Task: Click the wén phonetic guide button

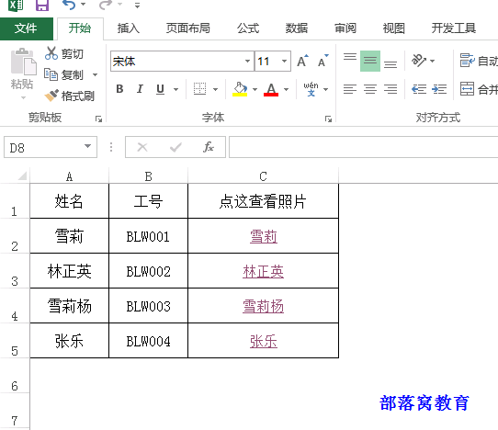Action: [311, 89]
